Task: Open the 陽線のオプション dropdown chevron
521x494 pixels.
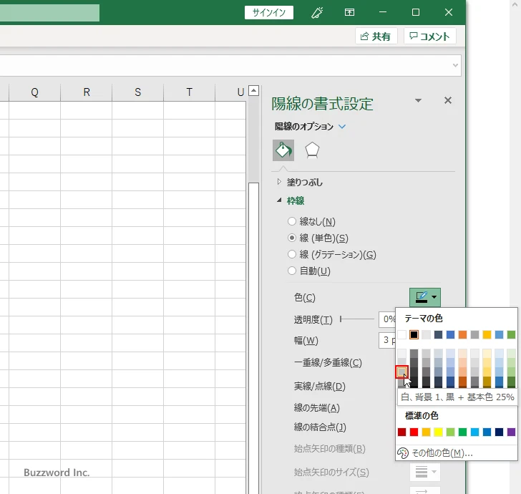Action: [x=342, y=126]
